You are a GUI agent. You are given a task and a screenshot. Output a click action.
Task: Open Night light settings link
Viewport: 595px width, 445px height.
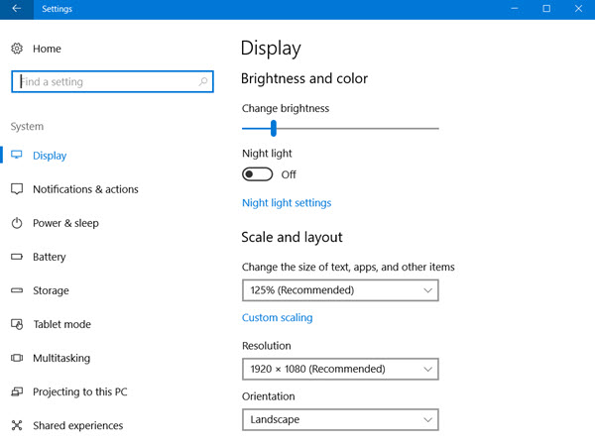click(x=287, y=203)
